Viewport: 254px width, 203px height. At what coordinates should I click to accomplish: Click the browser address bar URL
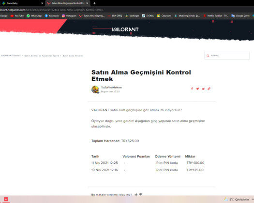52,10
